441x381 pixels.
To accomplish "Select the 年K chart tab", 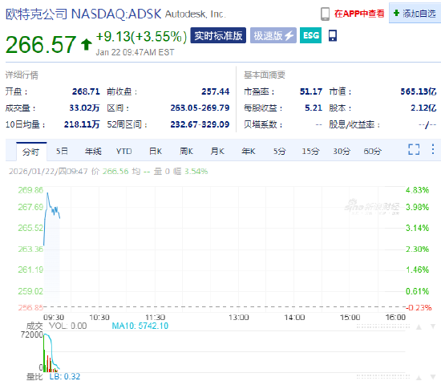I will pos(249,152).
